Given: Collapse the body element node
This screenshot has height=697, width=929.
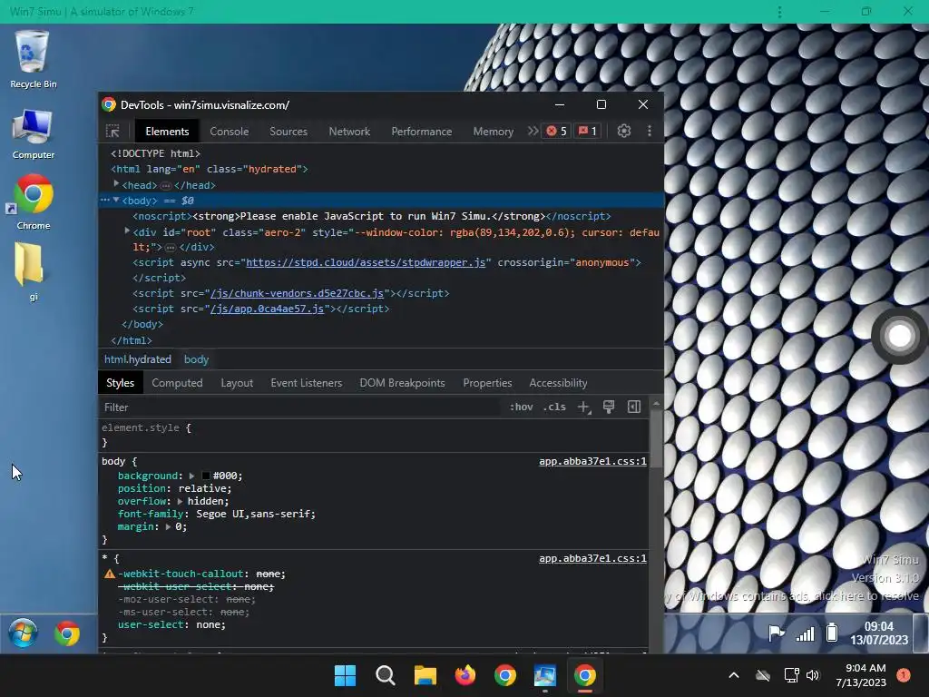Looking at the screenshot, I should click(x=116, y=201).
